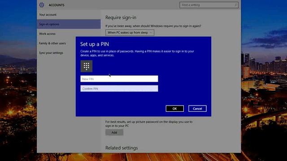Cancel the Set up a PIN dialog
Viewport: 287px width, 161px height.
tap(197, 109)
